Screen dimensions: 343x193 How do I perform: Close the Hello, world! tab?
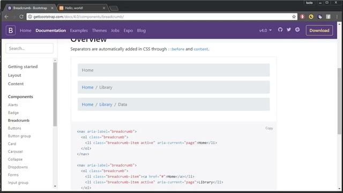pyautogui.click(x=104, y=8)
